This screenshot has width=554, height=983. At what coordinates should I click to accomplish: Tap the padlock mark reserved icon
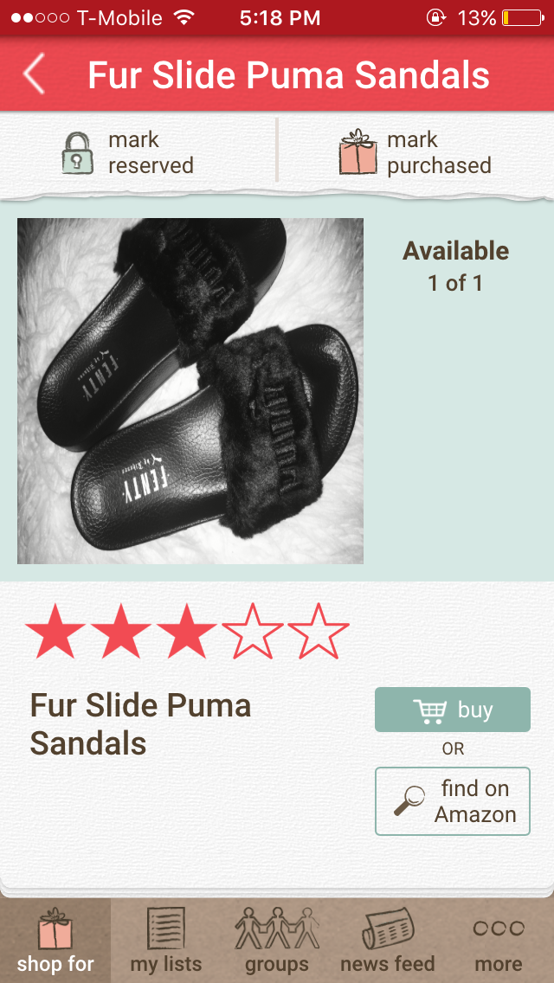(78, 153)
